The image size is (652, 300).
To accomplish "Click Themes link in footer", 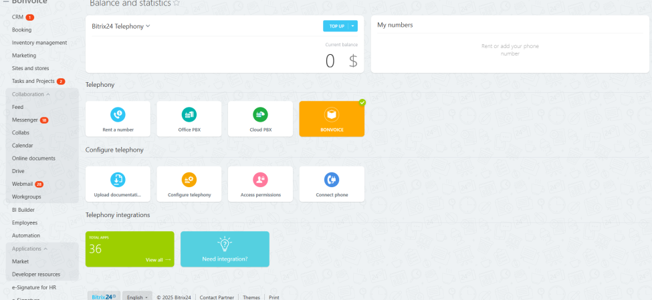I will pyautogui.click(x=251, y=297).
